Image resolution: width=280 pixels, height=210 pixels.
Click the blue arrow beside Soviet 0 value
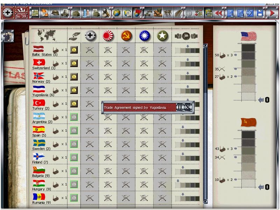[x=261, y=187]
